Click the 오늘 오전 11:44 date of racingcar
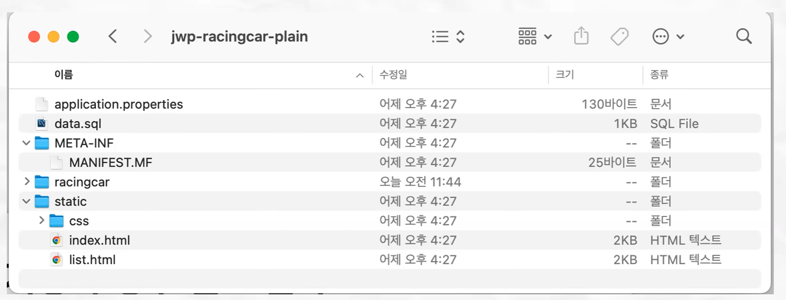786x300 pixels. coord(420,182)
